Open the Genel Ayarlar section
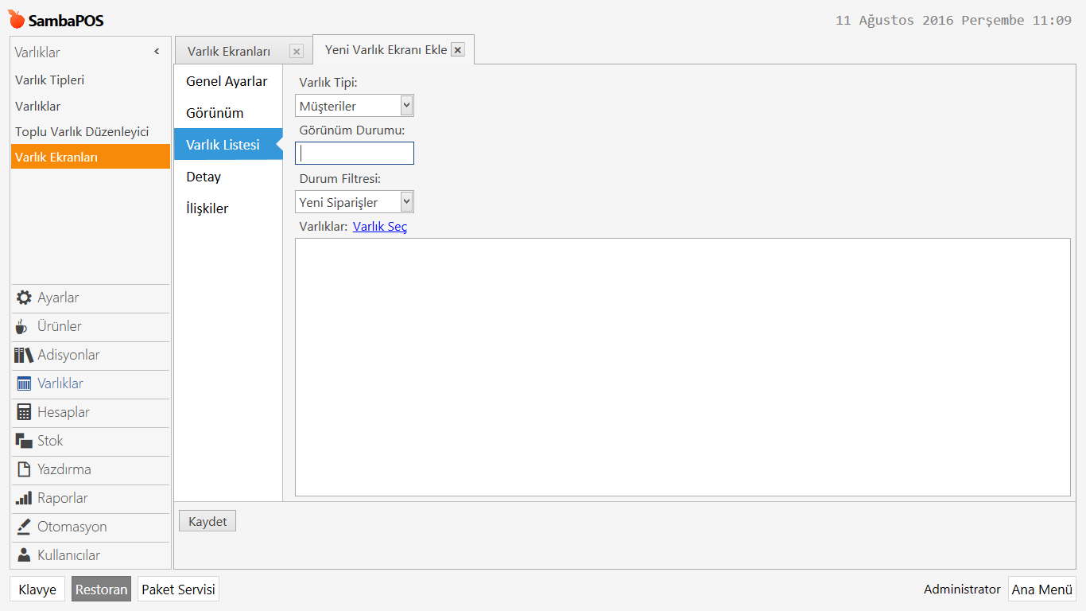The image size is (1086, 611). (227, 81)
